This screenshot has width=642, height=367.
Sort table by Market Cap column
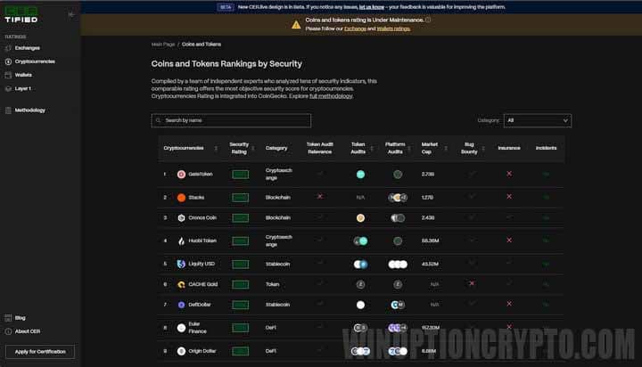[430, 147]
